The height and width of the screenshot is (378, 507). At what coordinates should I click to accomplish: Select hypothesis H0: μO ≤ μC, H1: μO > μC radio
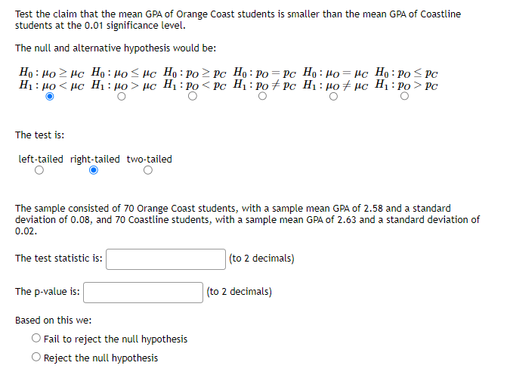pyautogui.click(x=122, y=97)
